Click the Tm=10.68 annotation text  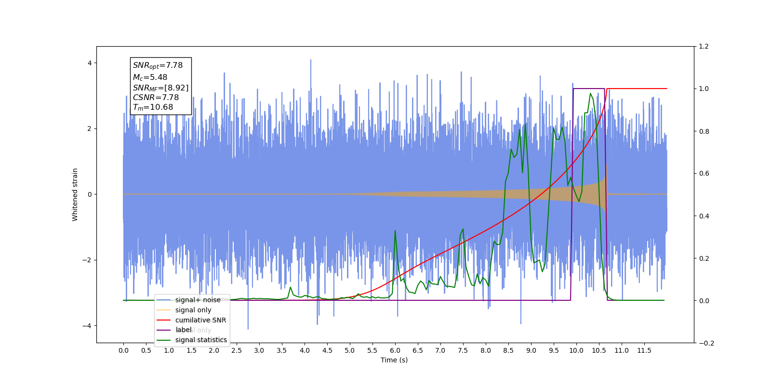click(153, 107)
